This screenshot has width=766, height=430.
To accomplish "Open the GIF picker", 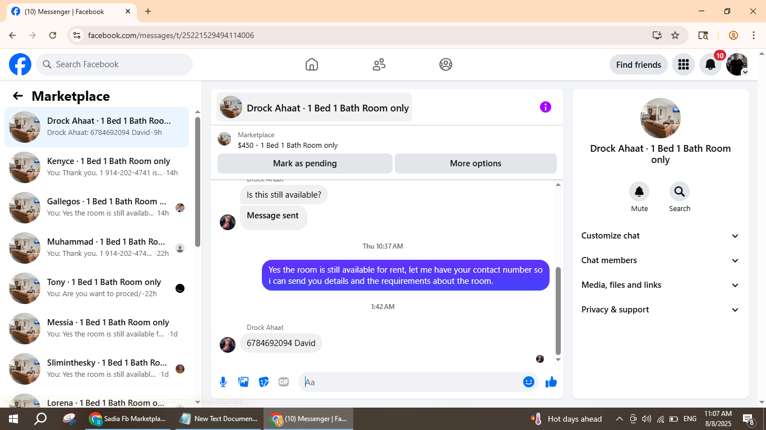I will (x=284, y=382).
